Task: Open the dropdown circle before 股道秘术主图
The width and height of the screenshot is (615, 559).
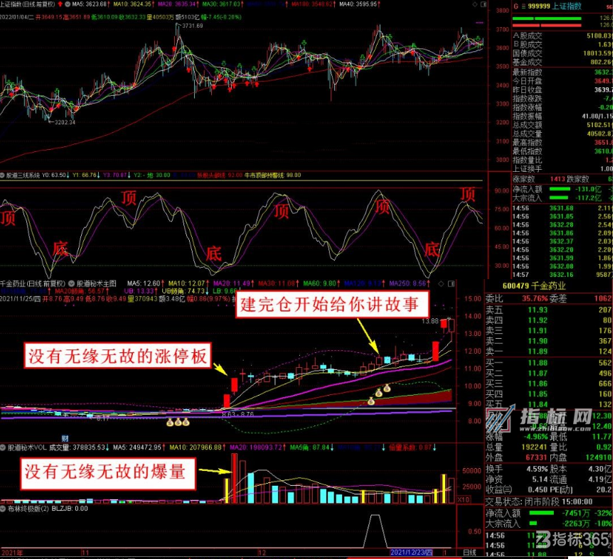Action: pos(71,283)
